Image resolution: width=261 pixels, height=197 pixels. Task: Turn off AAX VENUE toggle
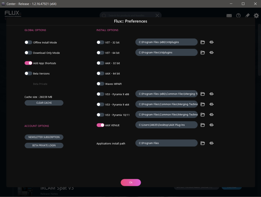(100, 125)
